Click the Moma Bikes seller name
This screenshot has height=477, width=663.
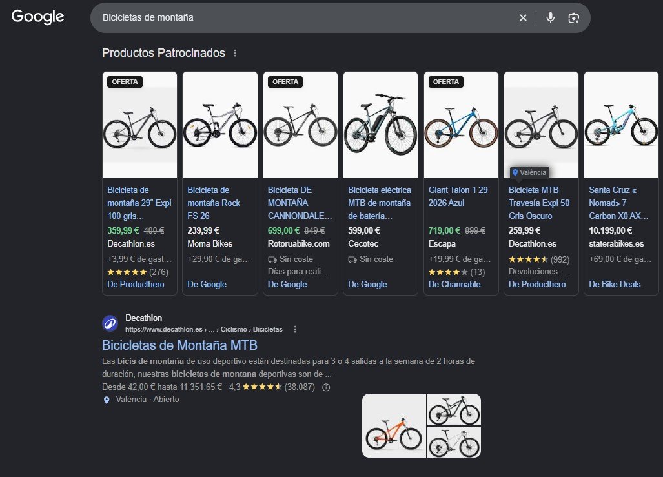[x=210, y=243]
